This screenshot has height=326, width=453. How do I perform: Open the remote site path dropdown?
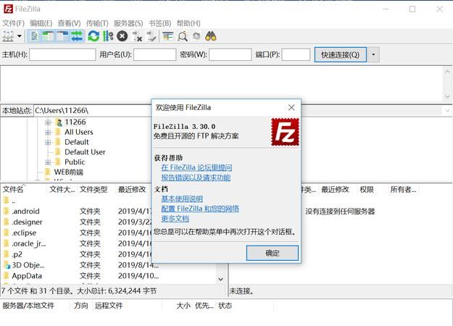447,111
